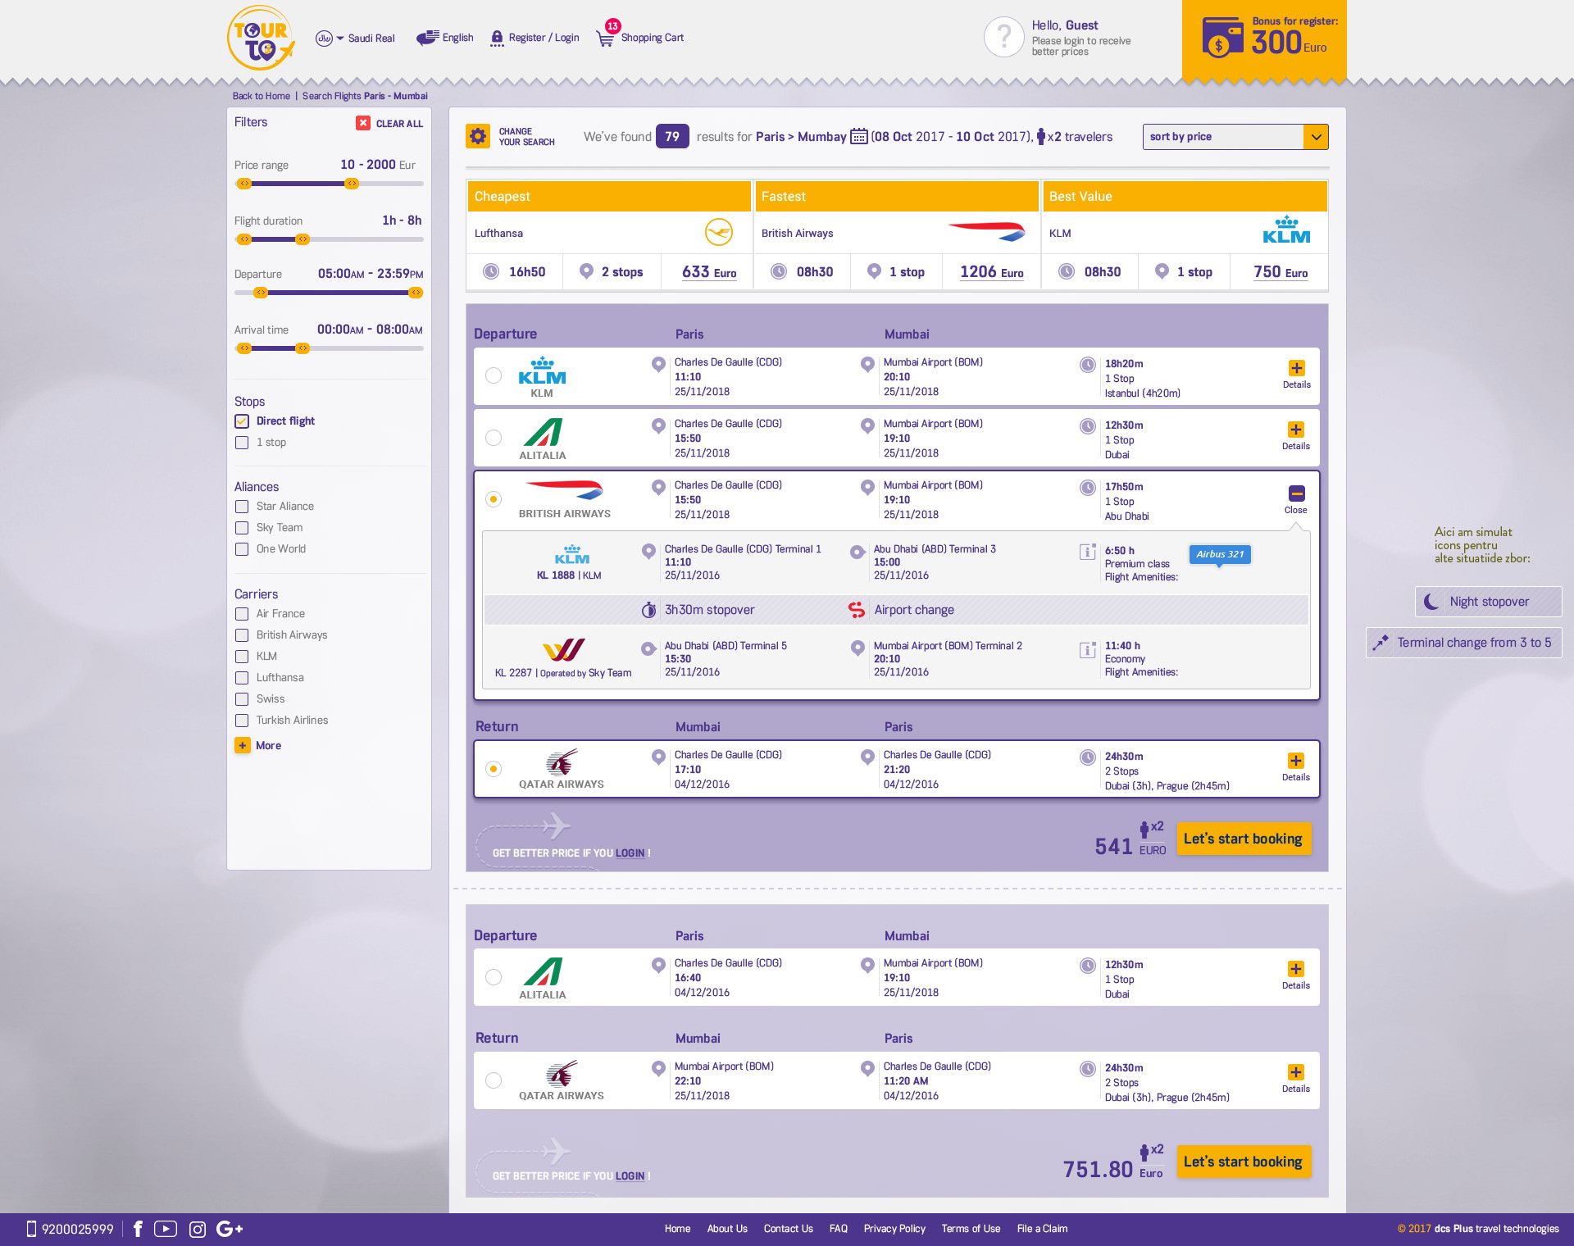Click the Airbus 321 tooltip badge
Viewport: 1574px width, 1246px height.
point(1220,554)
